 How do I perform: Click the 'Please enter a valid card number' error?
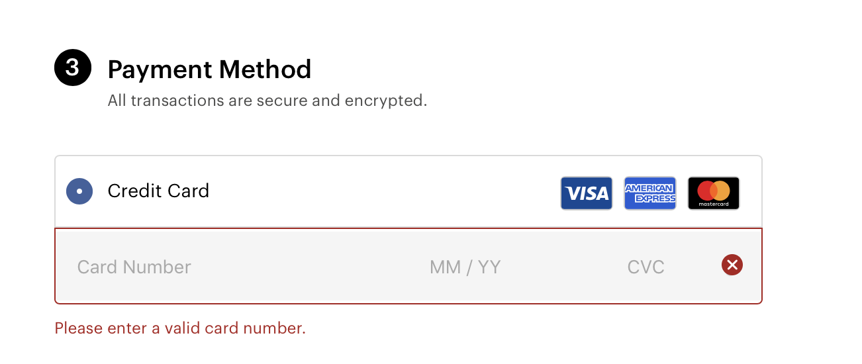[x=180, y=328]
